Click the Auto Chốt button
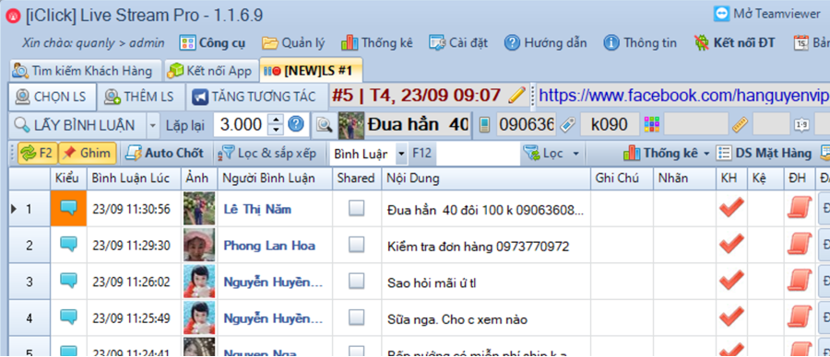830x357 pixels. pyautogui.click(x=164, y=153)
